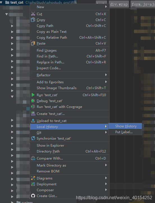155x203 pixels.
Task: Choose Directory Path
Action: coord(70,151)
